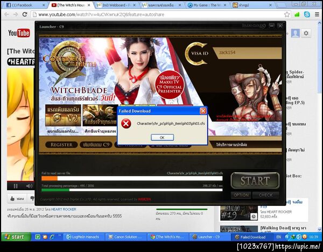
Task: Click the war event banner thumbnail
Action: (x=100, y=116)
